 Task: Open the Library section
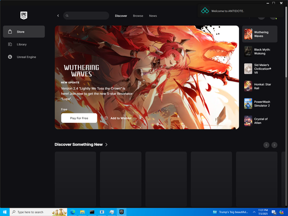[x=24, y=44]
